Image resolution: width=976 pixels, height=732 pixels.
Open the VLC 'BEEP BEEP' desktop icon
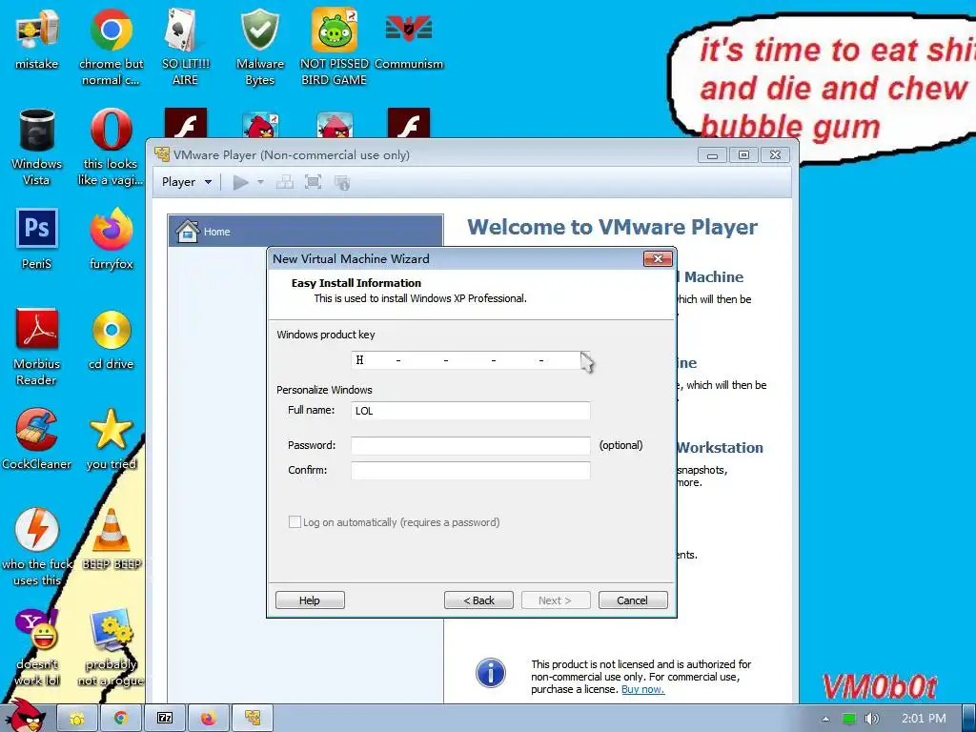[x=112, y=539]
